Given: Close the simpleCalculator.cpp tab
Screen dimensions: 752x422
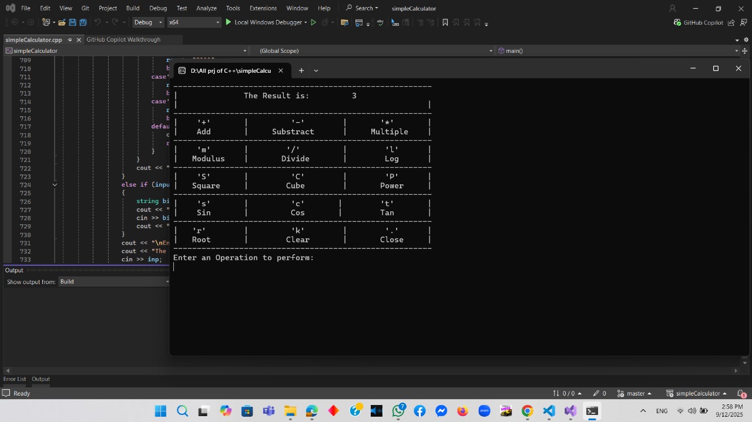Looking at the screenshot, I should 79,40.
